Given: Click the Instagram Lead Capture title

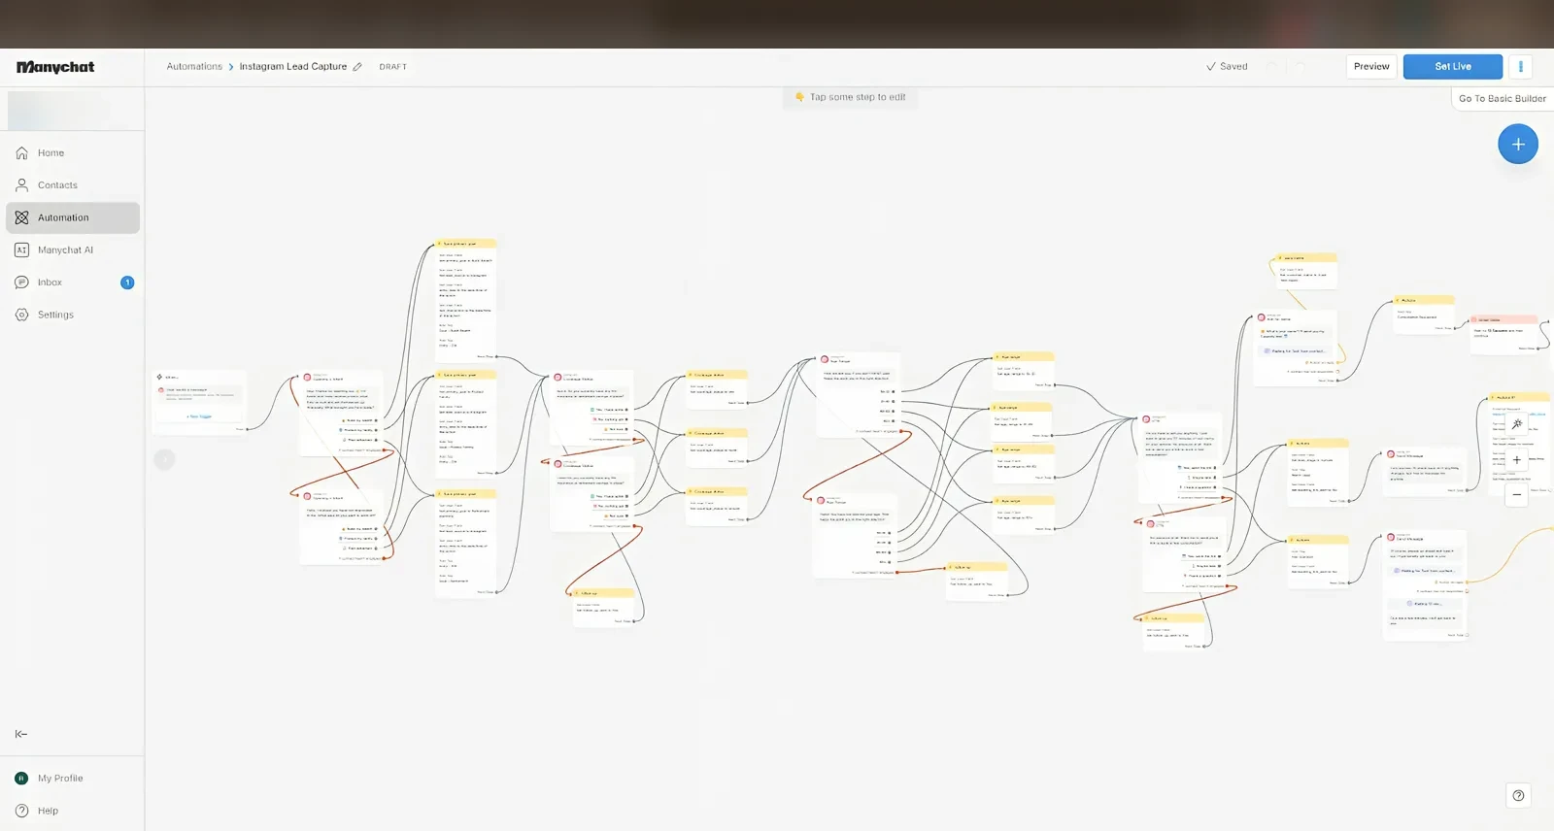Looking at the screenshot, I should coord(293,67).
